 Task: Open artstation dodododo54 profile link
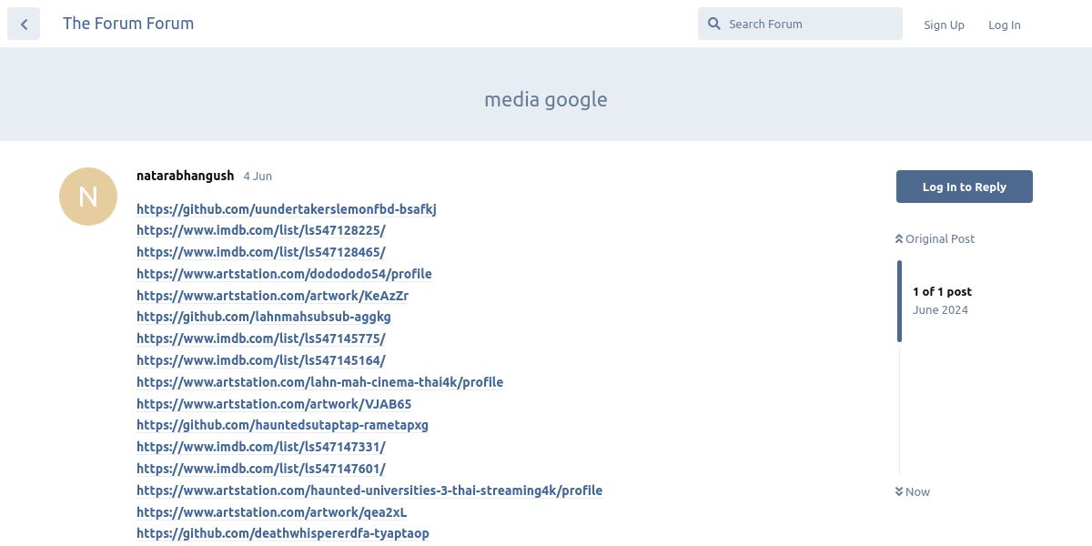click(284, 274)
